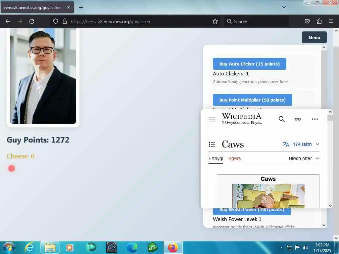Buy Auto Clicker for 15 points
This screenshot has height=254, width=339.
[x=250, y=64]
